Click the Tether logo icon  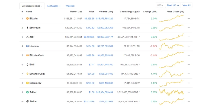(27, 92)
